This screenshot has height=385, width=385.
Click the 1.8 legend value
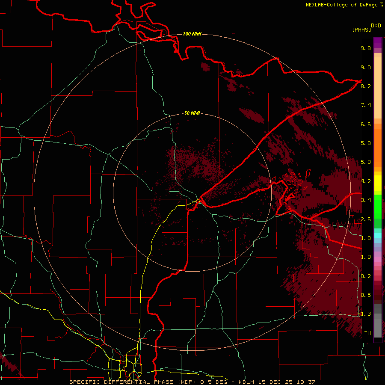[x=366, y=238]
